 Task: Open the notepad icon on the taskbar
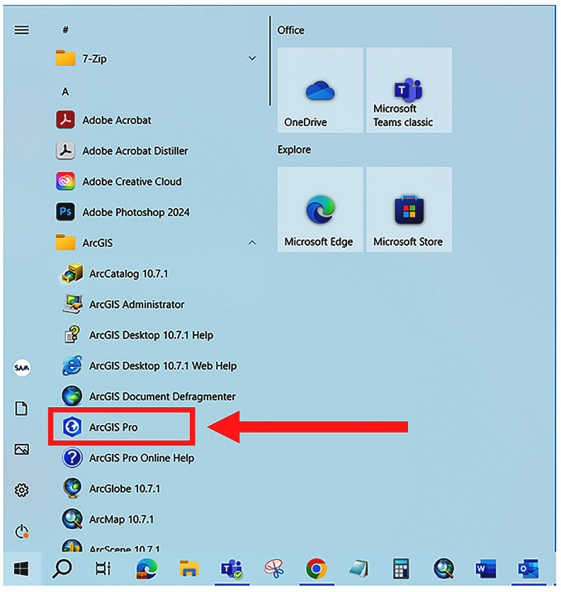click(x=359, y=569)
